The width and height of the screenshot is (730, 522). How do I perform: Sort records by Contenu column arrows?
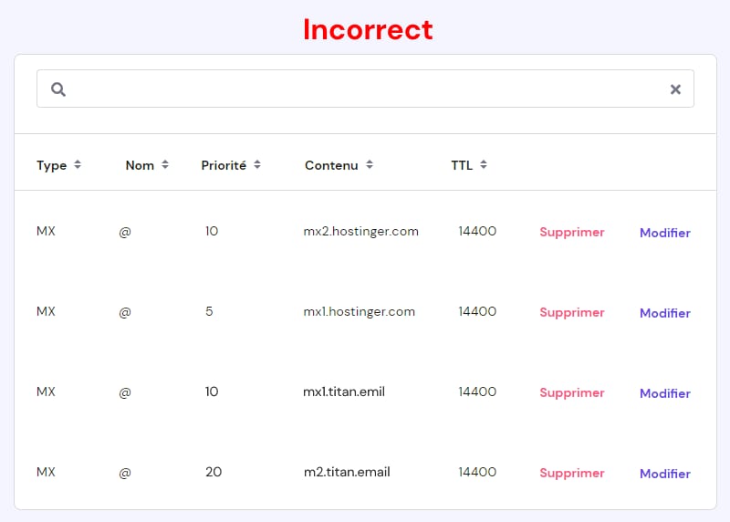[370, 164]
